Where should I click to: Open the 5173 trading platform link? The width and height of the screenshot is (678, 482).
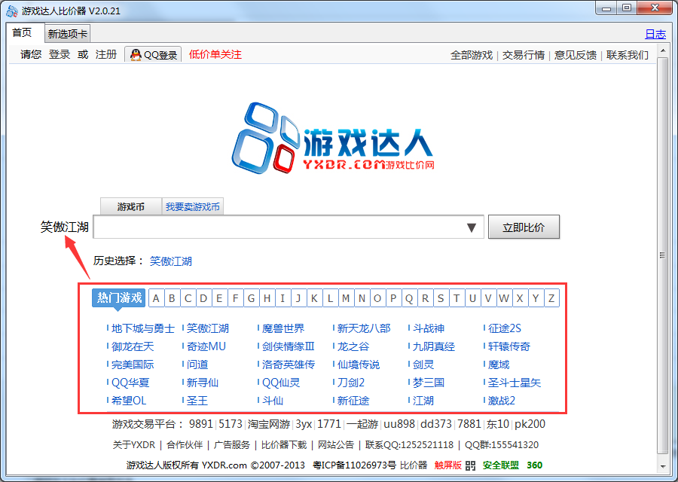(x=231, y=424)
